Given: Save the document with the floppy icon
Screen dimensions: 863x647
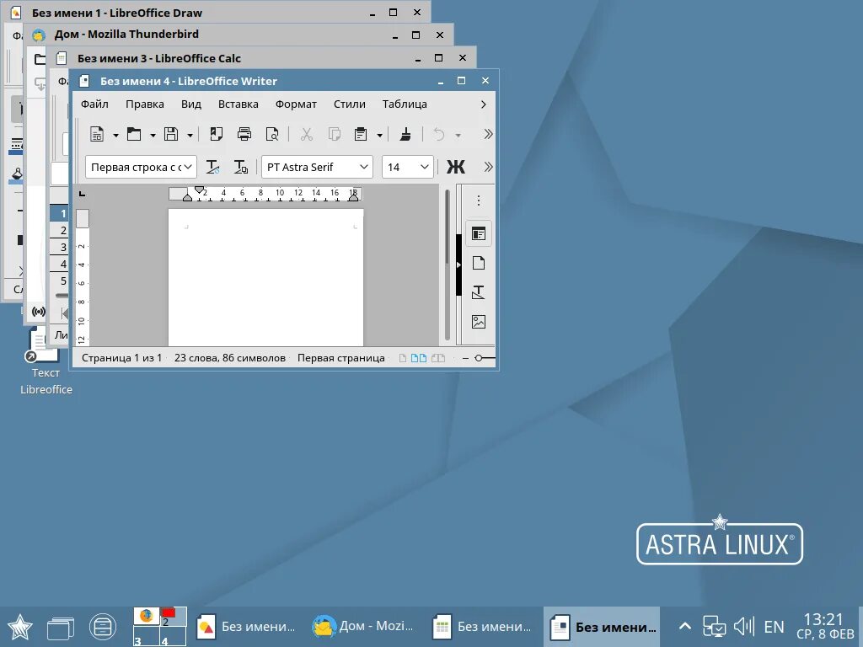Looking at the screenshot, I should tap(171, 134).
